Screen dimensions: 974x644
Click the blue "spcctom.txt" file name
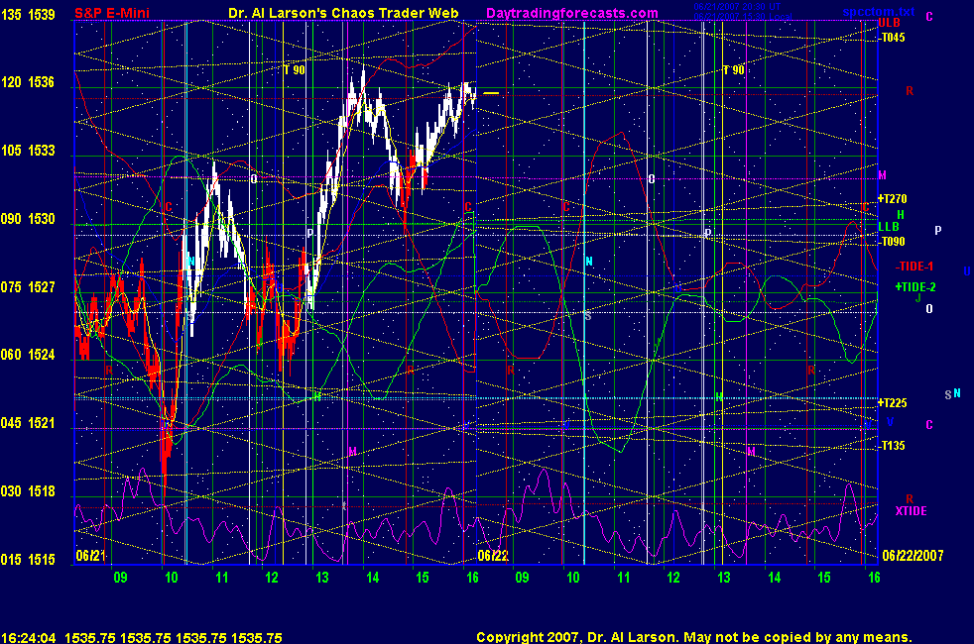[879, 12]
